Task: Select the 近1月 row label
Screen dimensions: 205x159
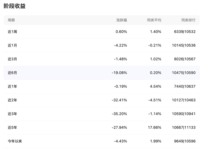Action: pyautogui.click(x=13, y=45)
